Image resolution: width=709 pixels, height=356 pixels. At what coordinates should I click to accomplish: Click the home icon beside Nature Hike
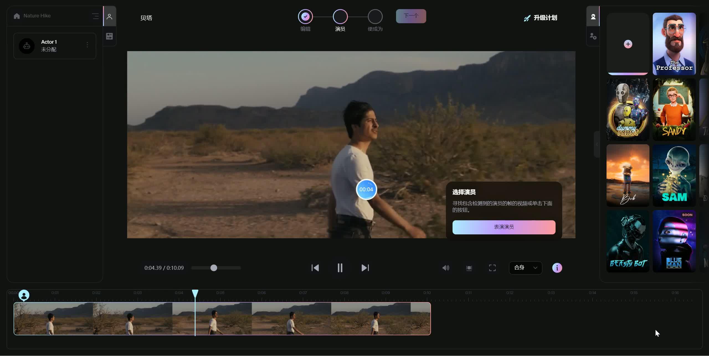point(17,16)
